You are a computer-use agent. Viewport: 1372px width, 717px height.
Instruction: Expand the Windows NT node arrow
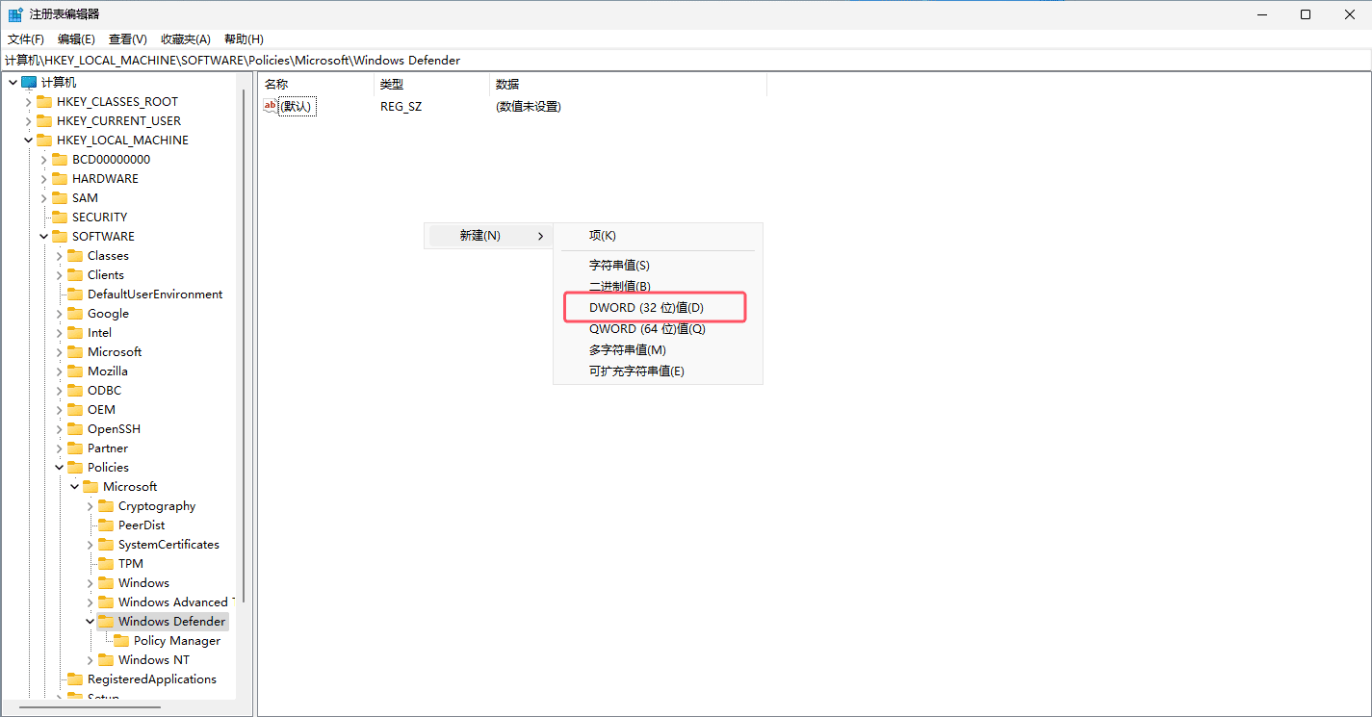coord(90,660)
